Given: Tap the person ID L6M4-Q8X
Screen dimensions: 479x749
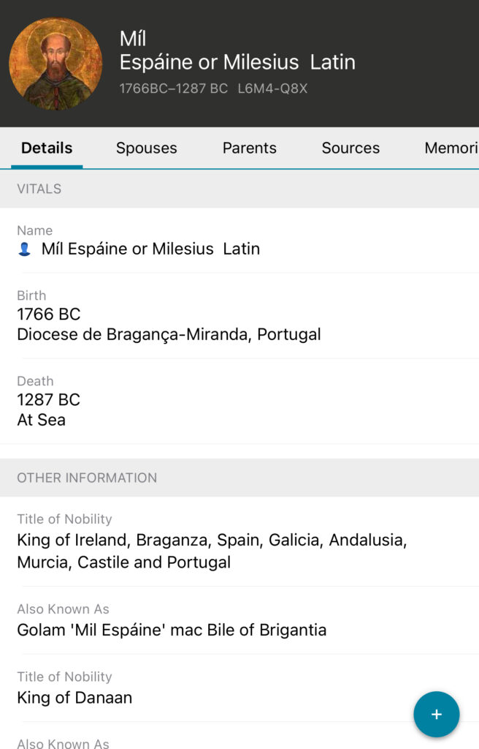Looking at the screenshot, I should click(272, 89).
